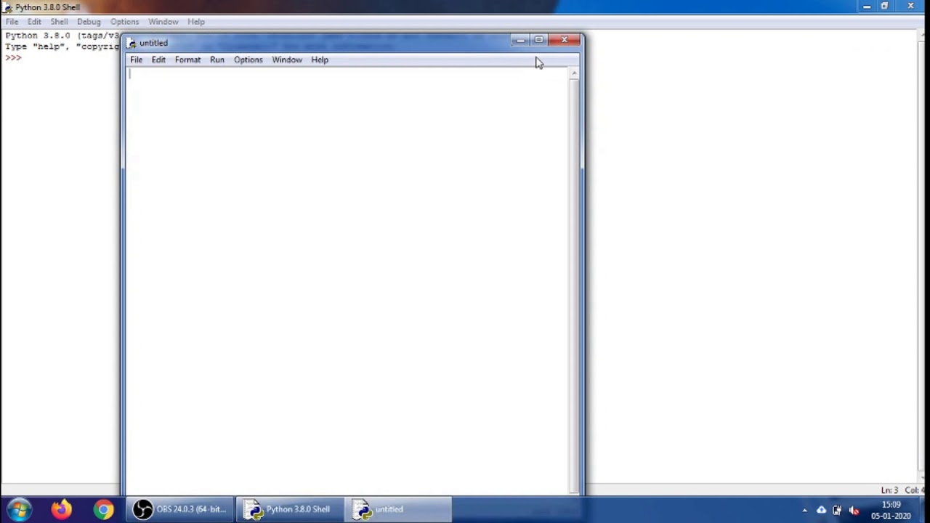Launch Google Chrome from the taskbar
The height and width of the screenshot is (523, 930).
point(103,509)
